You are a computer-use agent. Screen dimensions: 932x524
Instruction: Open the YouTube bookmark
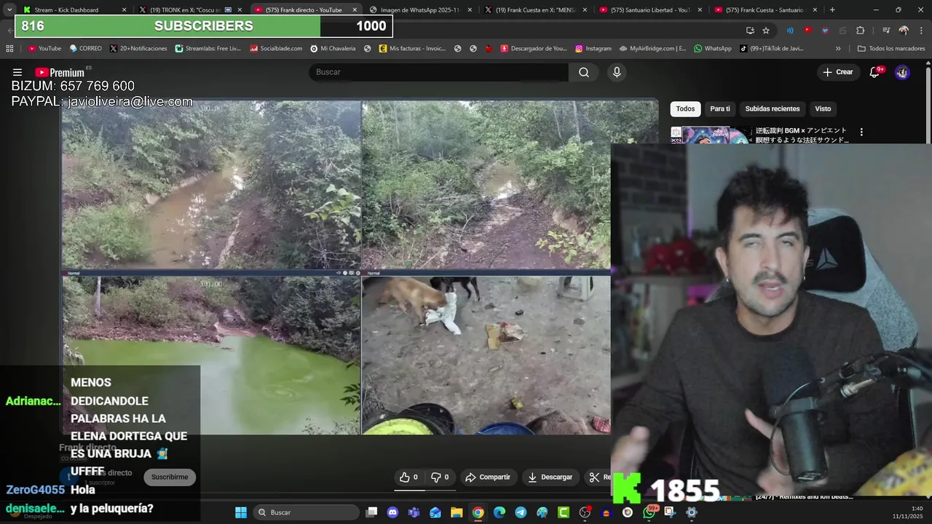(44, 49)
